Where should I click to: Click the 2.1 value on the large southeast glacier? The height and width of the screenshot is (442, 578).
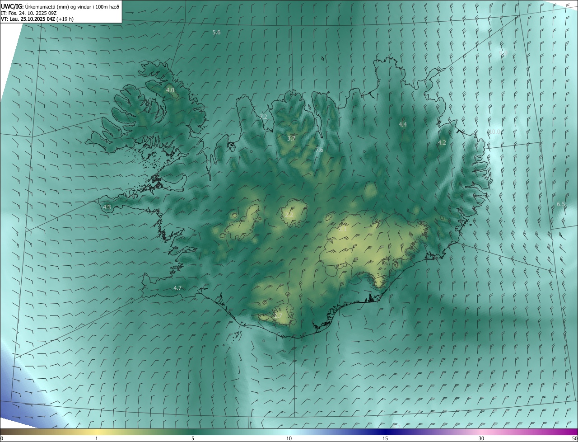[x=342, y=229]
